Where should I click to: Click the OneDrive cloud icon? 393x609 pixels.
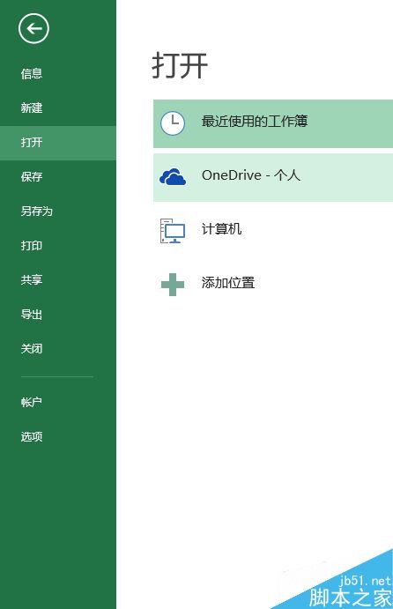coord(173,177)
